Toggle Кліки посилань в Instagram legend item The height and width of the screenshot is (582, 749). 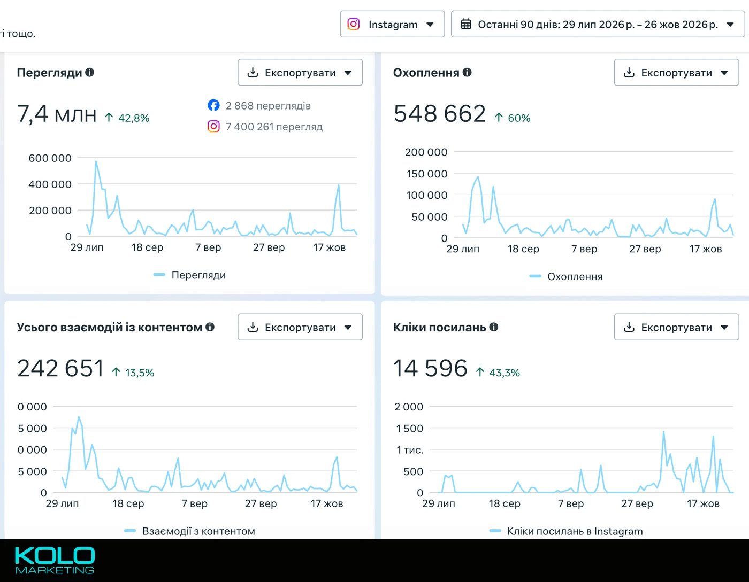point(566,531)
